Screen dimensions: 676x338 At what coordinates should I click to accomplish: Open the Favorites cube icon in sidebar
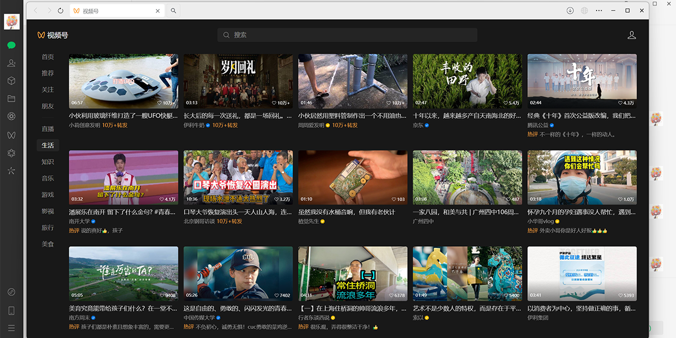click(11, 81)
